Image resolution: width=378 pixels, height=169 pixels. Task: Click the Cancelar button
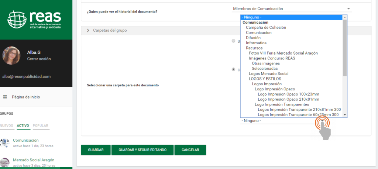click(x=190, y=150)
